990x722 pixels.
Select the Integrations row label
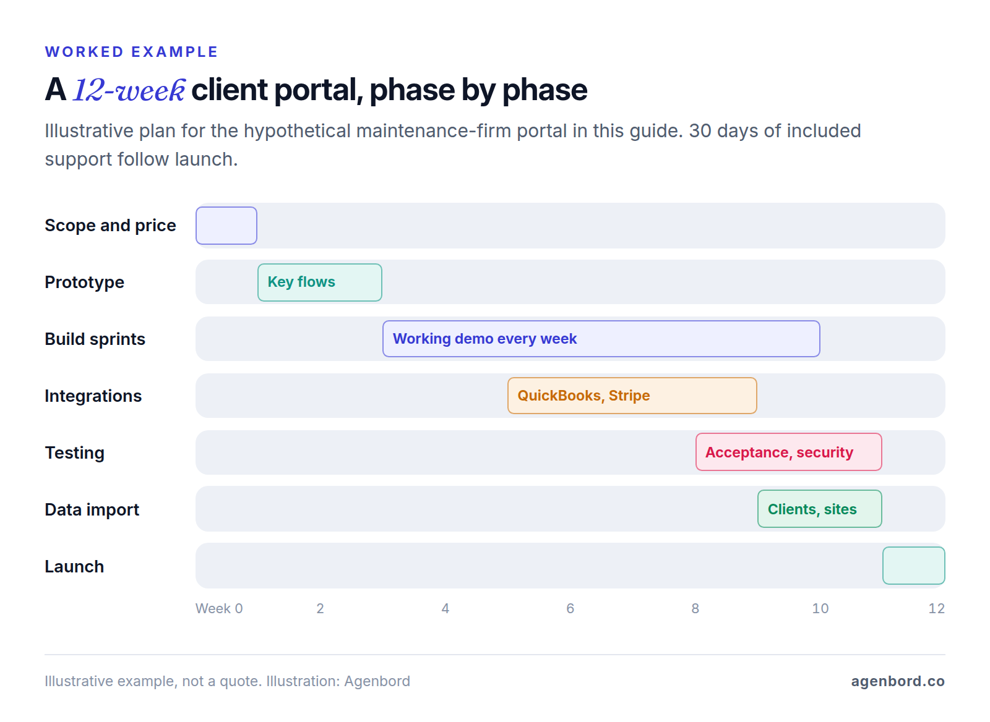(93, 396)
